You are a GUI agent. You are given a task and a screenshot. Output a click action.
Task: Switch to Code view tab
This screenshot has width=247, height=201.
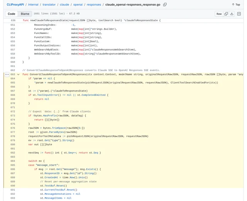point(12,14)
